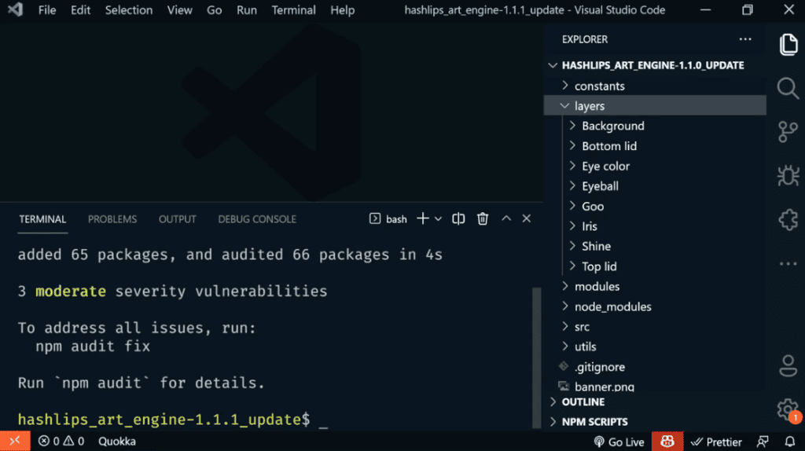Expand the utils folder

coord(565,346)
